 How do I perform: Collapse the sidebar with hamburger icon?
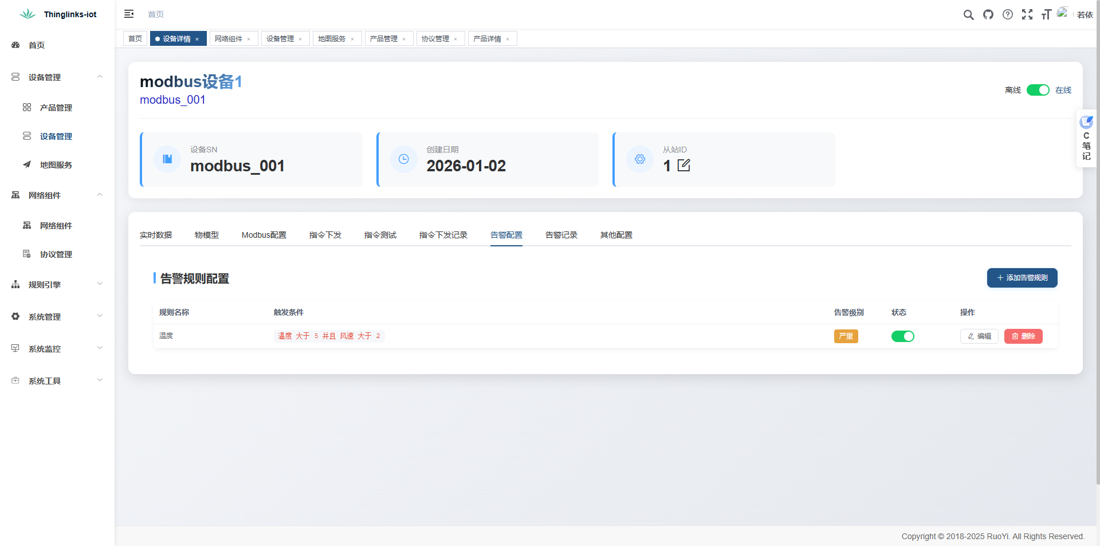click(x=129, y=14)
